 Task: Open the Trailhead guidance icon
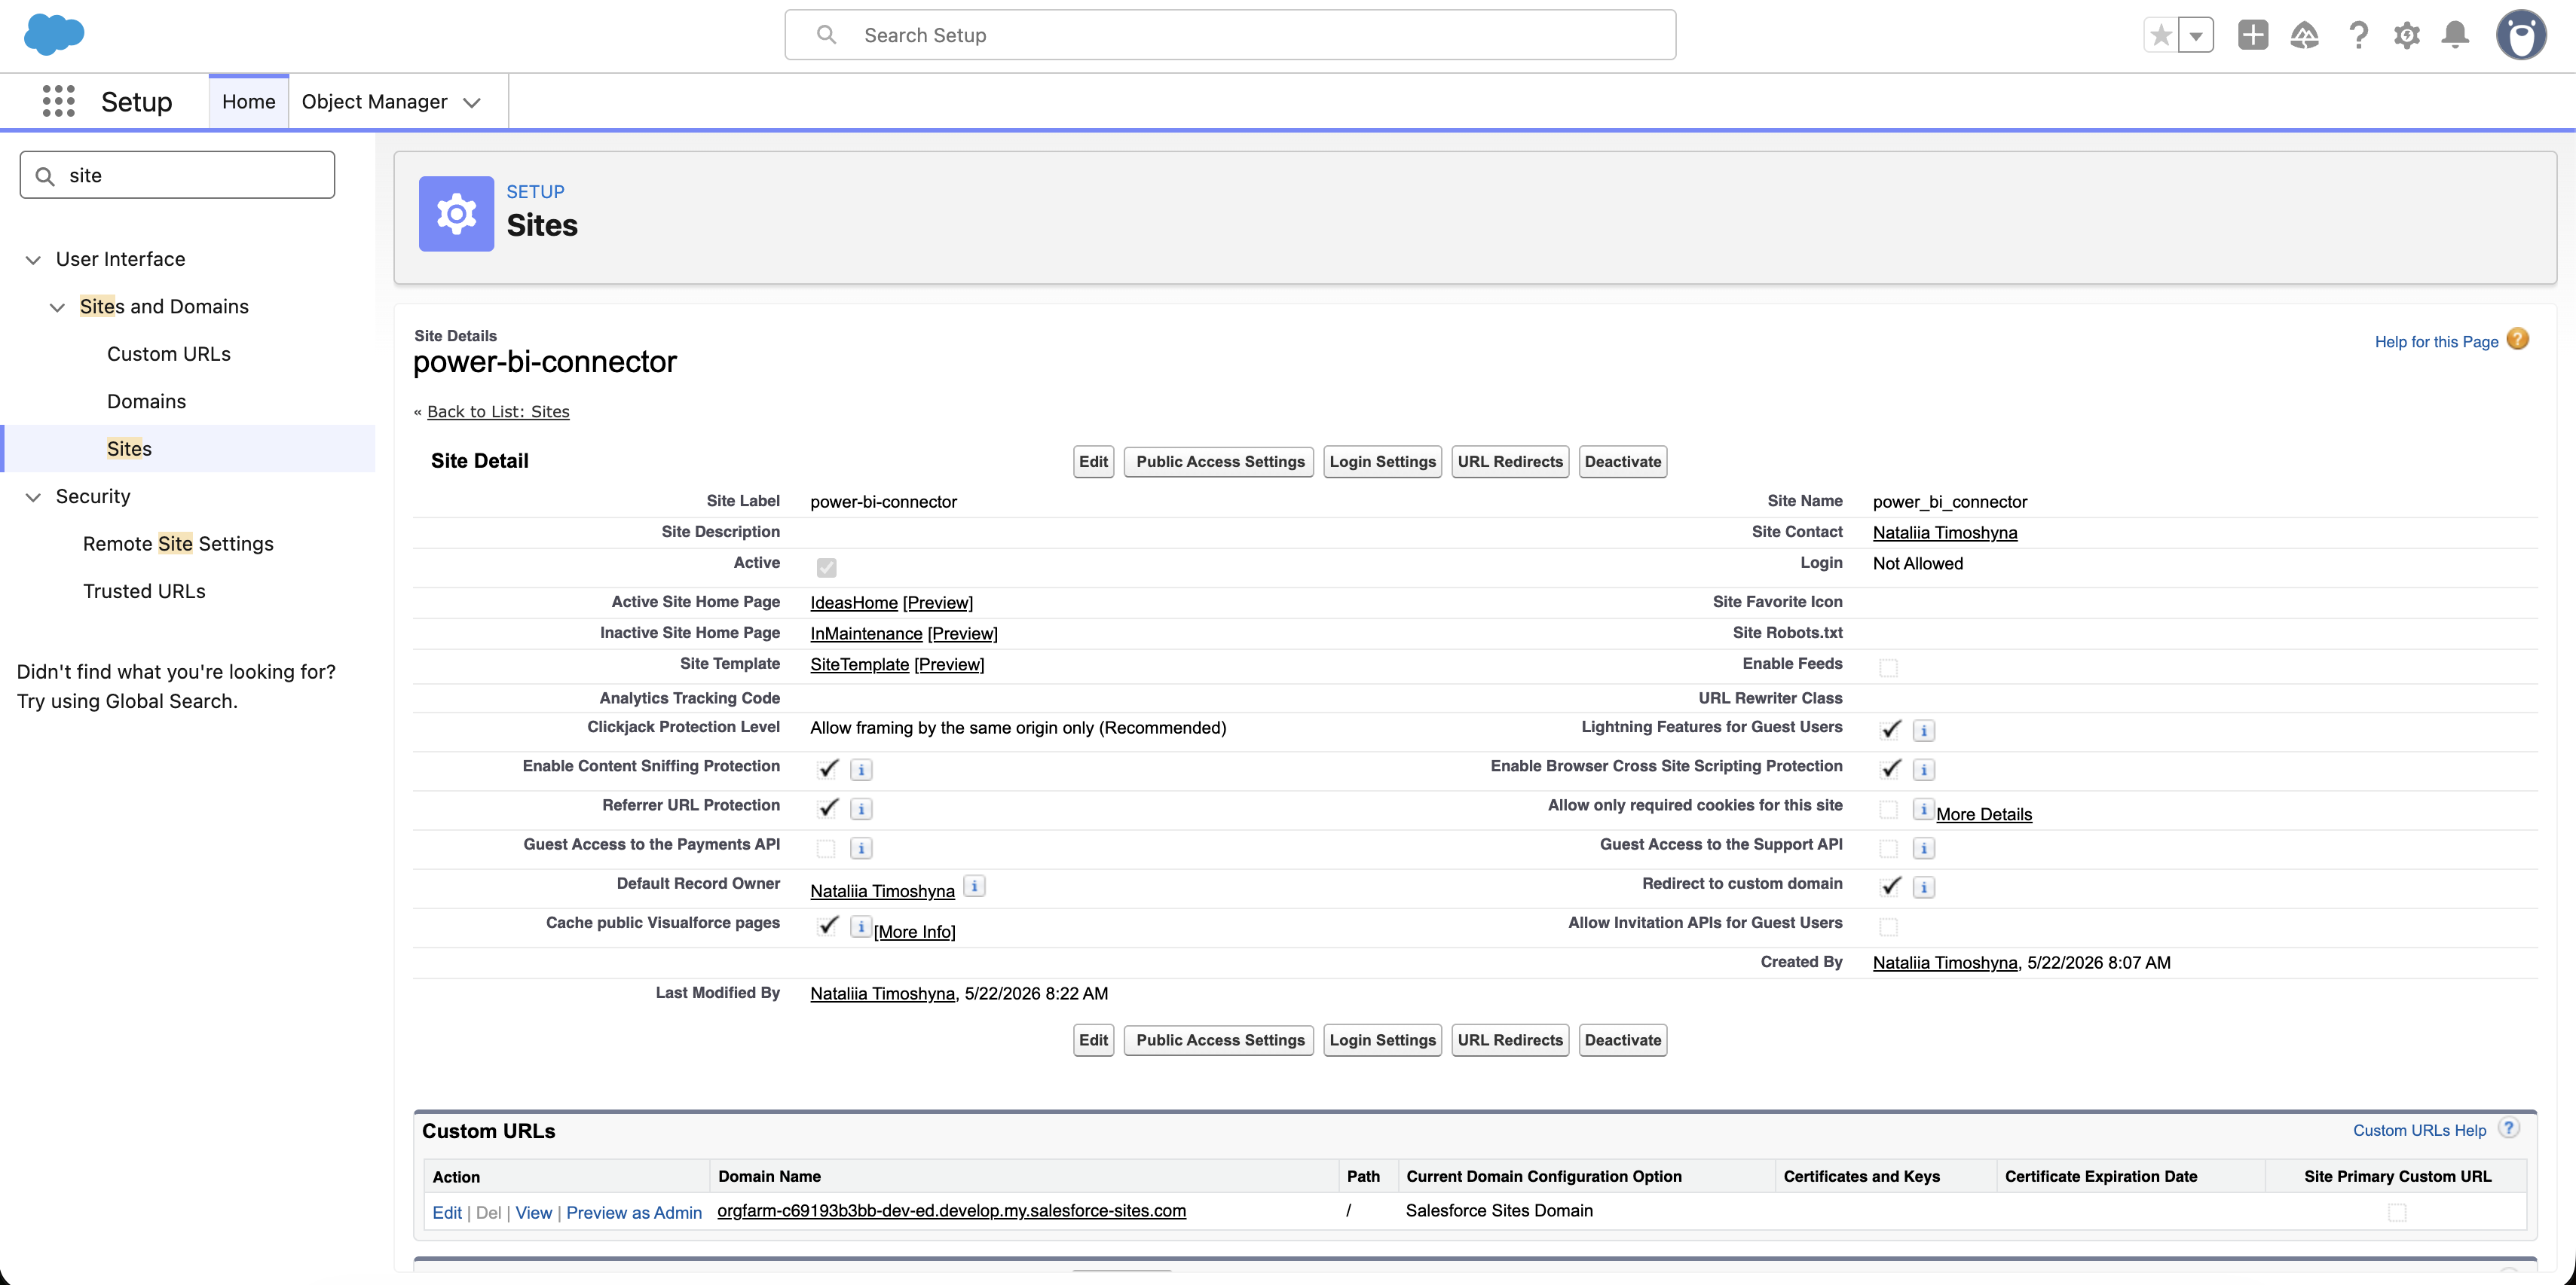(2304, 35)
